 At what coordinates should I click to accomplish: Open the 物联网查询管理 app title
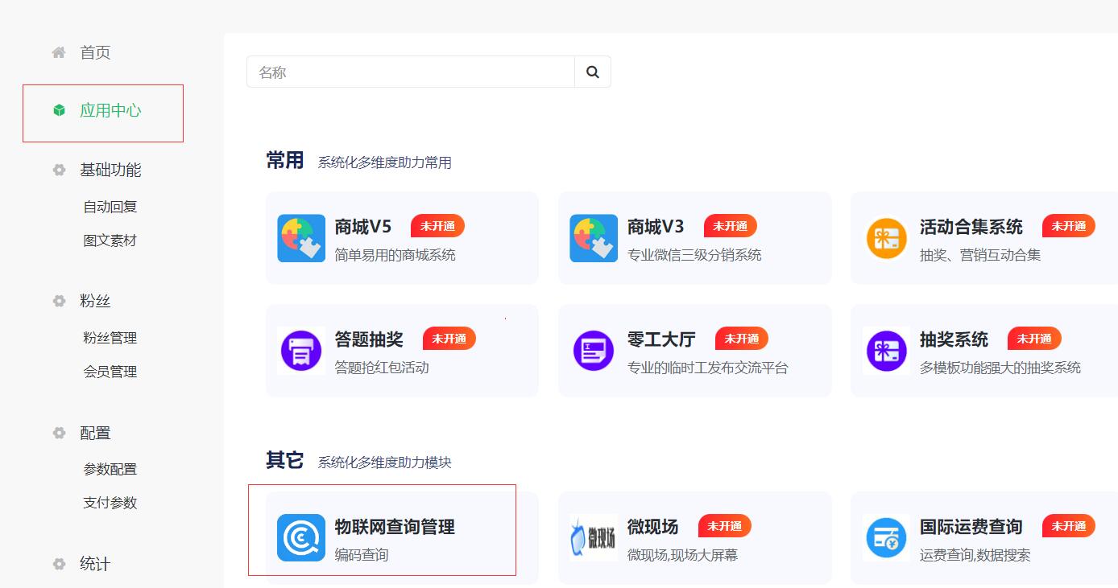click(x=395, y=527)
